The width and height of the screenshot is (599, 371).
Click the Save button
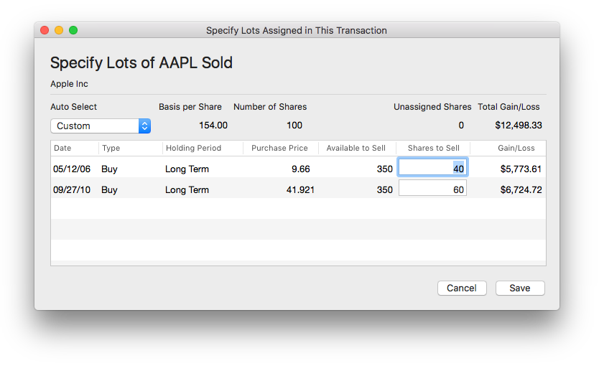coord(520,288)
